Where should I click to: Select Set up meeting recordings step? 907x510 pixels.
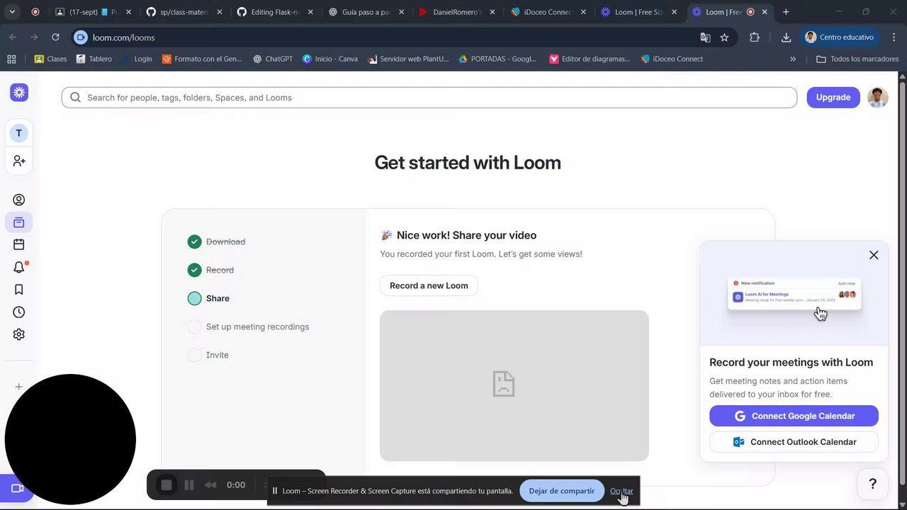pyautogui.click(x=249, y=327)
